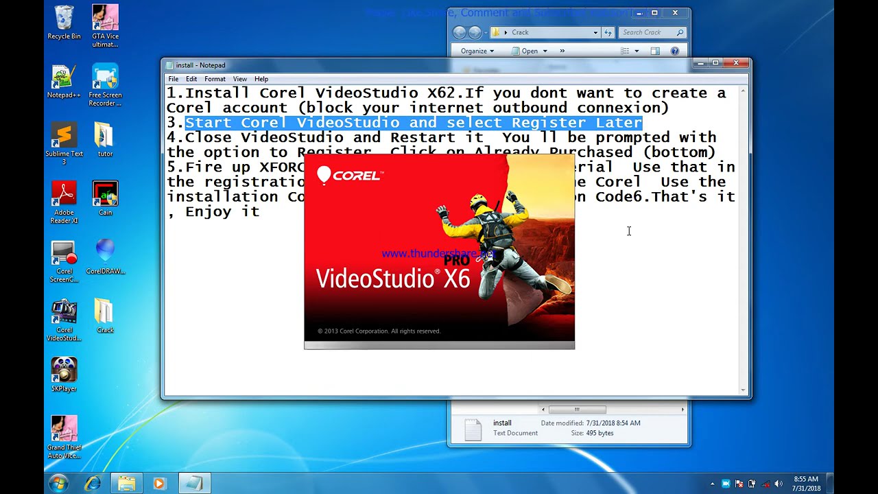Refresh the Explorer Crack folder
Image resolution: width=878 pixels, height=494 pixels.
[x=608, y=32]
